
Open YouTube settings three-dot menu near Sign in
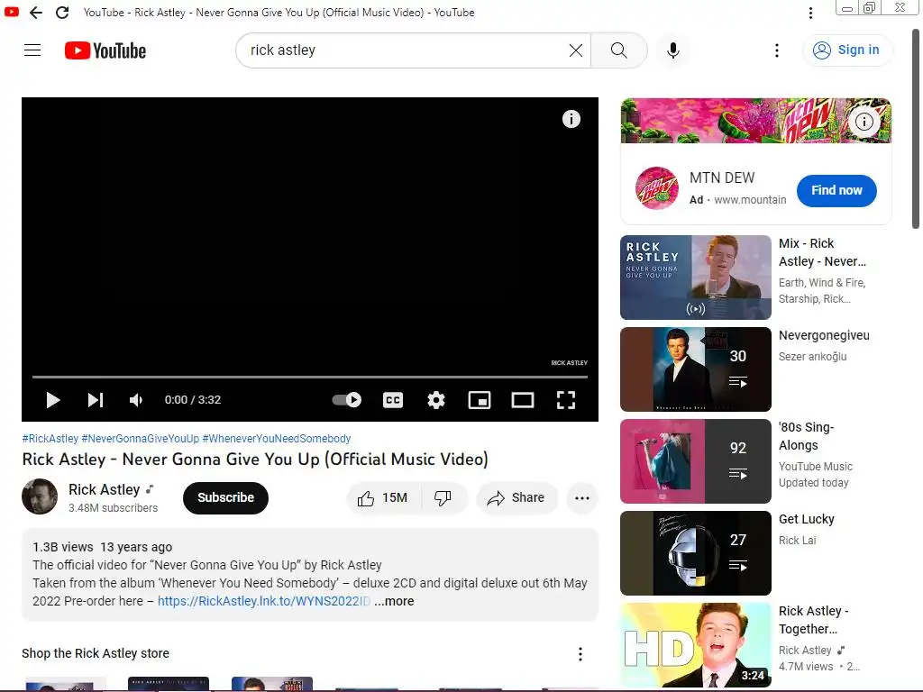(x=776, y=50)
